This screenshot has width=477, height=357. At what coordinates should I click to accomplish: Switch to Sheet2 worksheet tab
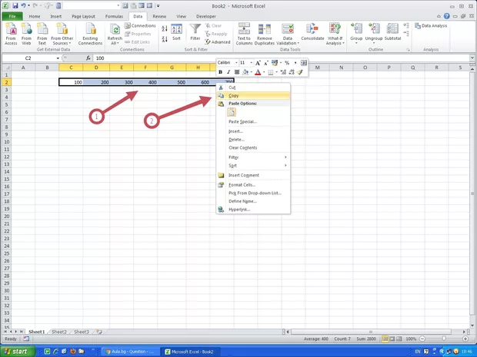click(x=59, y=332)
